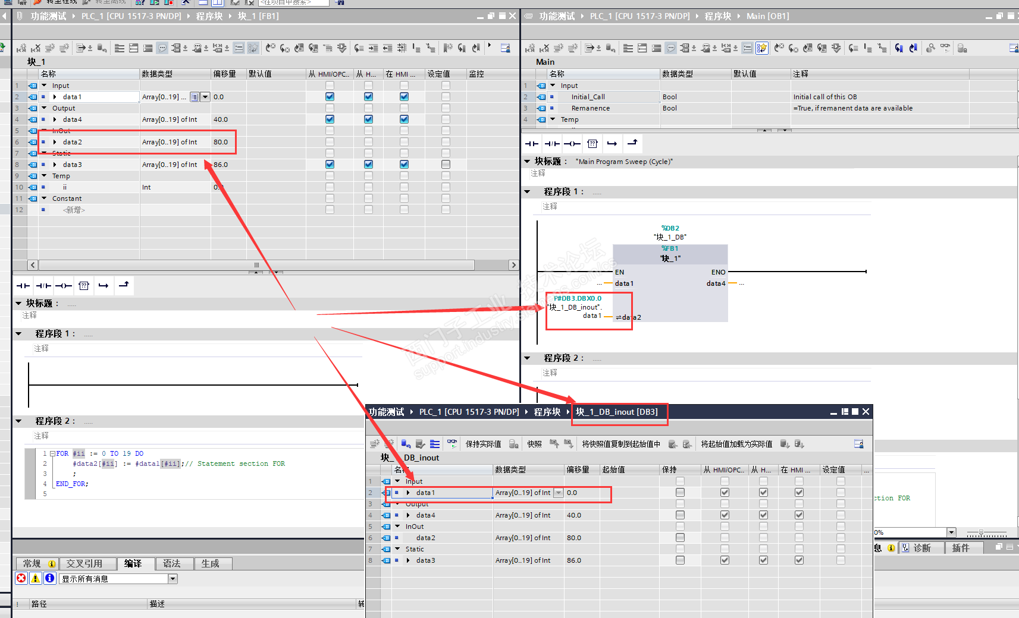Filter compile messages by warnings (yellow triangle)

point(36,578)
